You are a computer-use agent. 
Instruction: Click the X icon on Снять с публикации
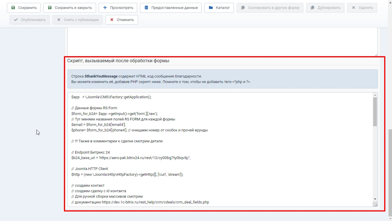pos(59,20)
